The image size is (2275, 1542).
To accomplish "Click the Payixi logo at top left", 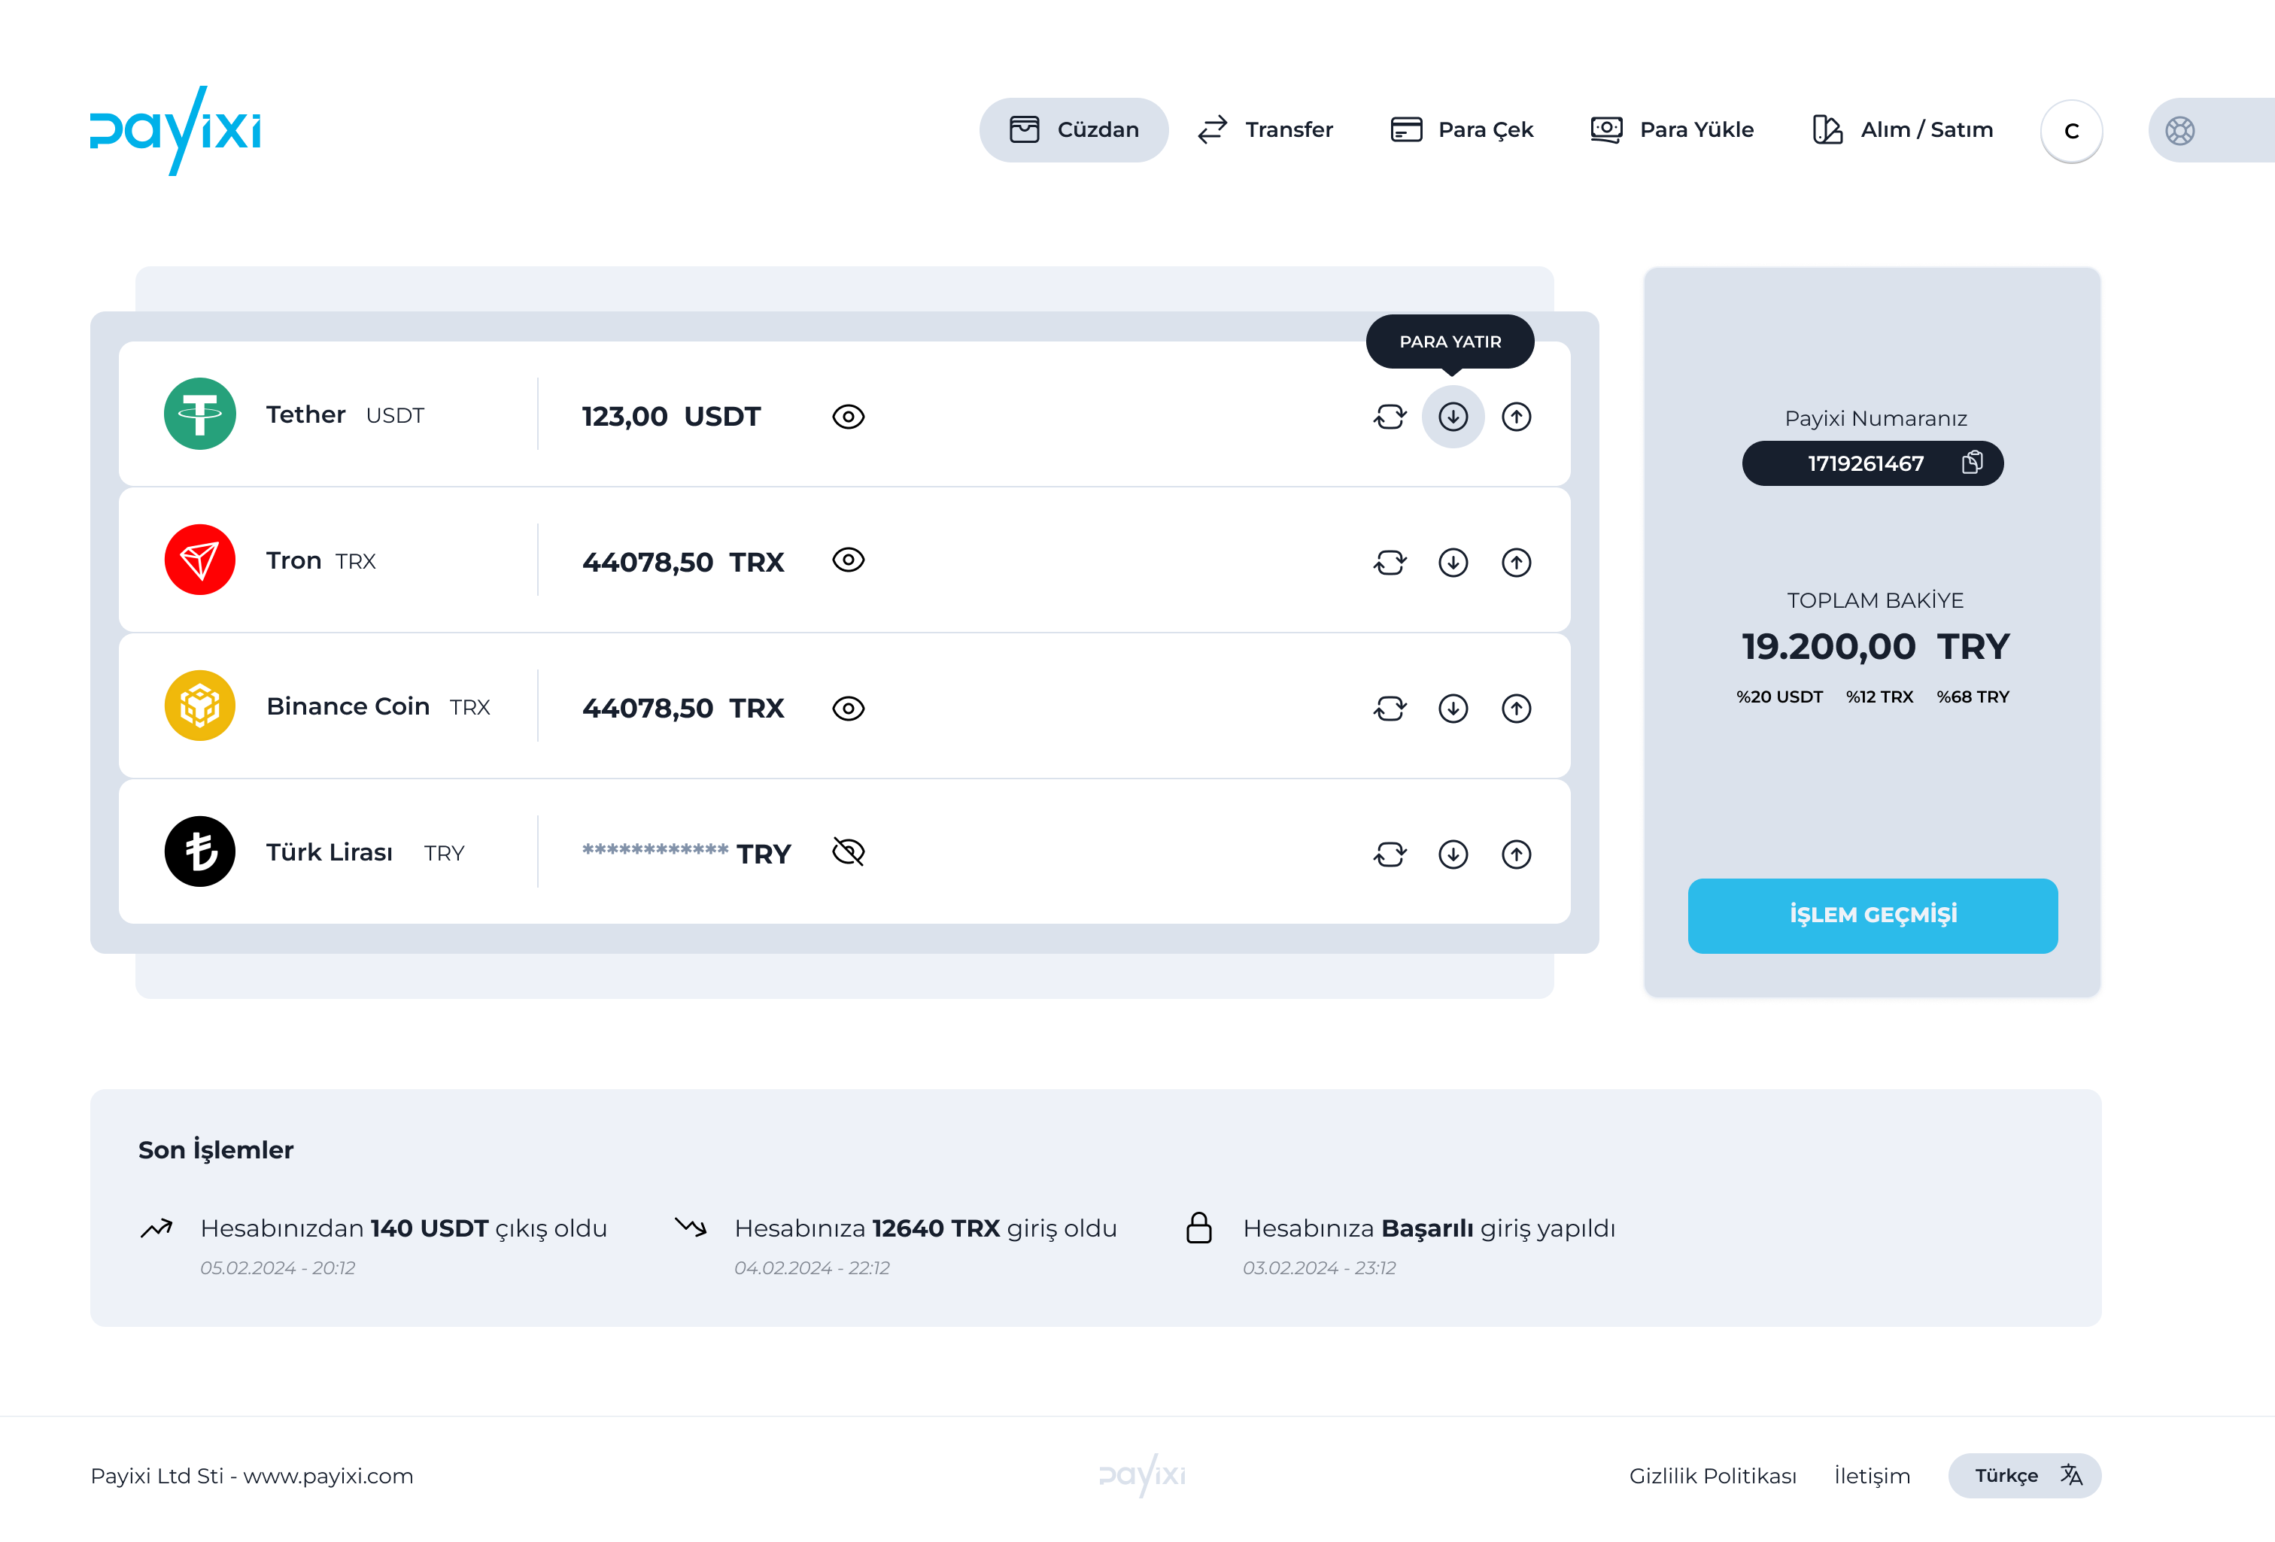I will 175,130.
